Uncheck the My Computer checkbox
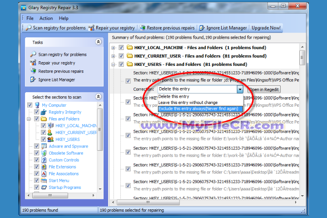The width and height of the screenshot is (327, 218). point(30,105)
